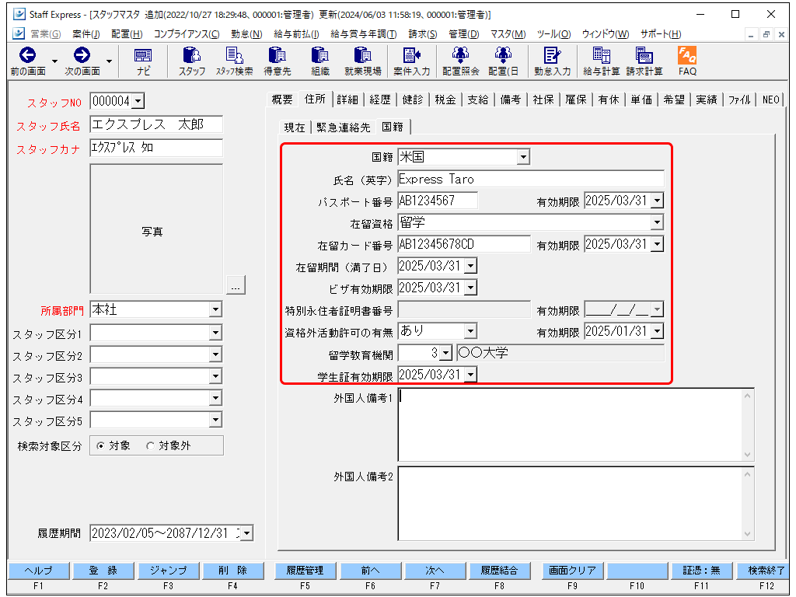Expand the 在留資格 dropdown
Viewport: 796px width, 597px height.
658,222
